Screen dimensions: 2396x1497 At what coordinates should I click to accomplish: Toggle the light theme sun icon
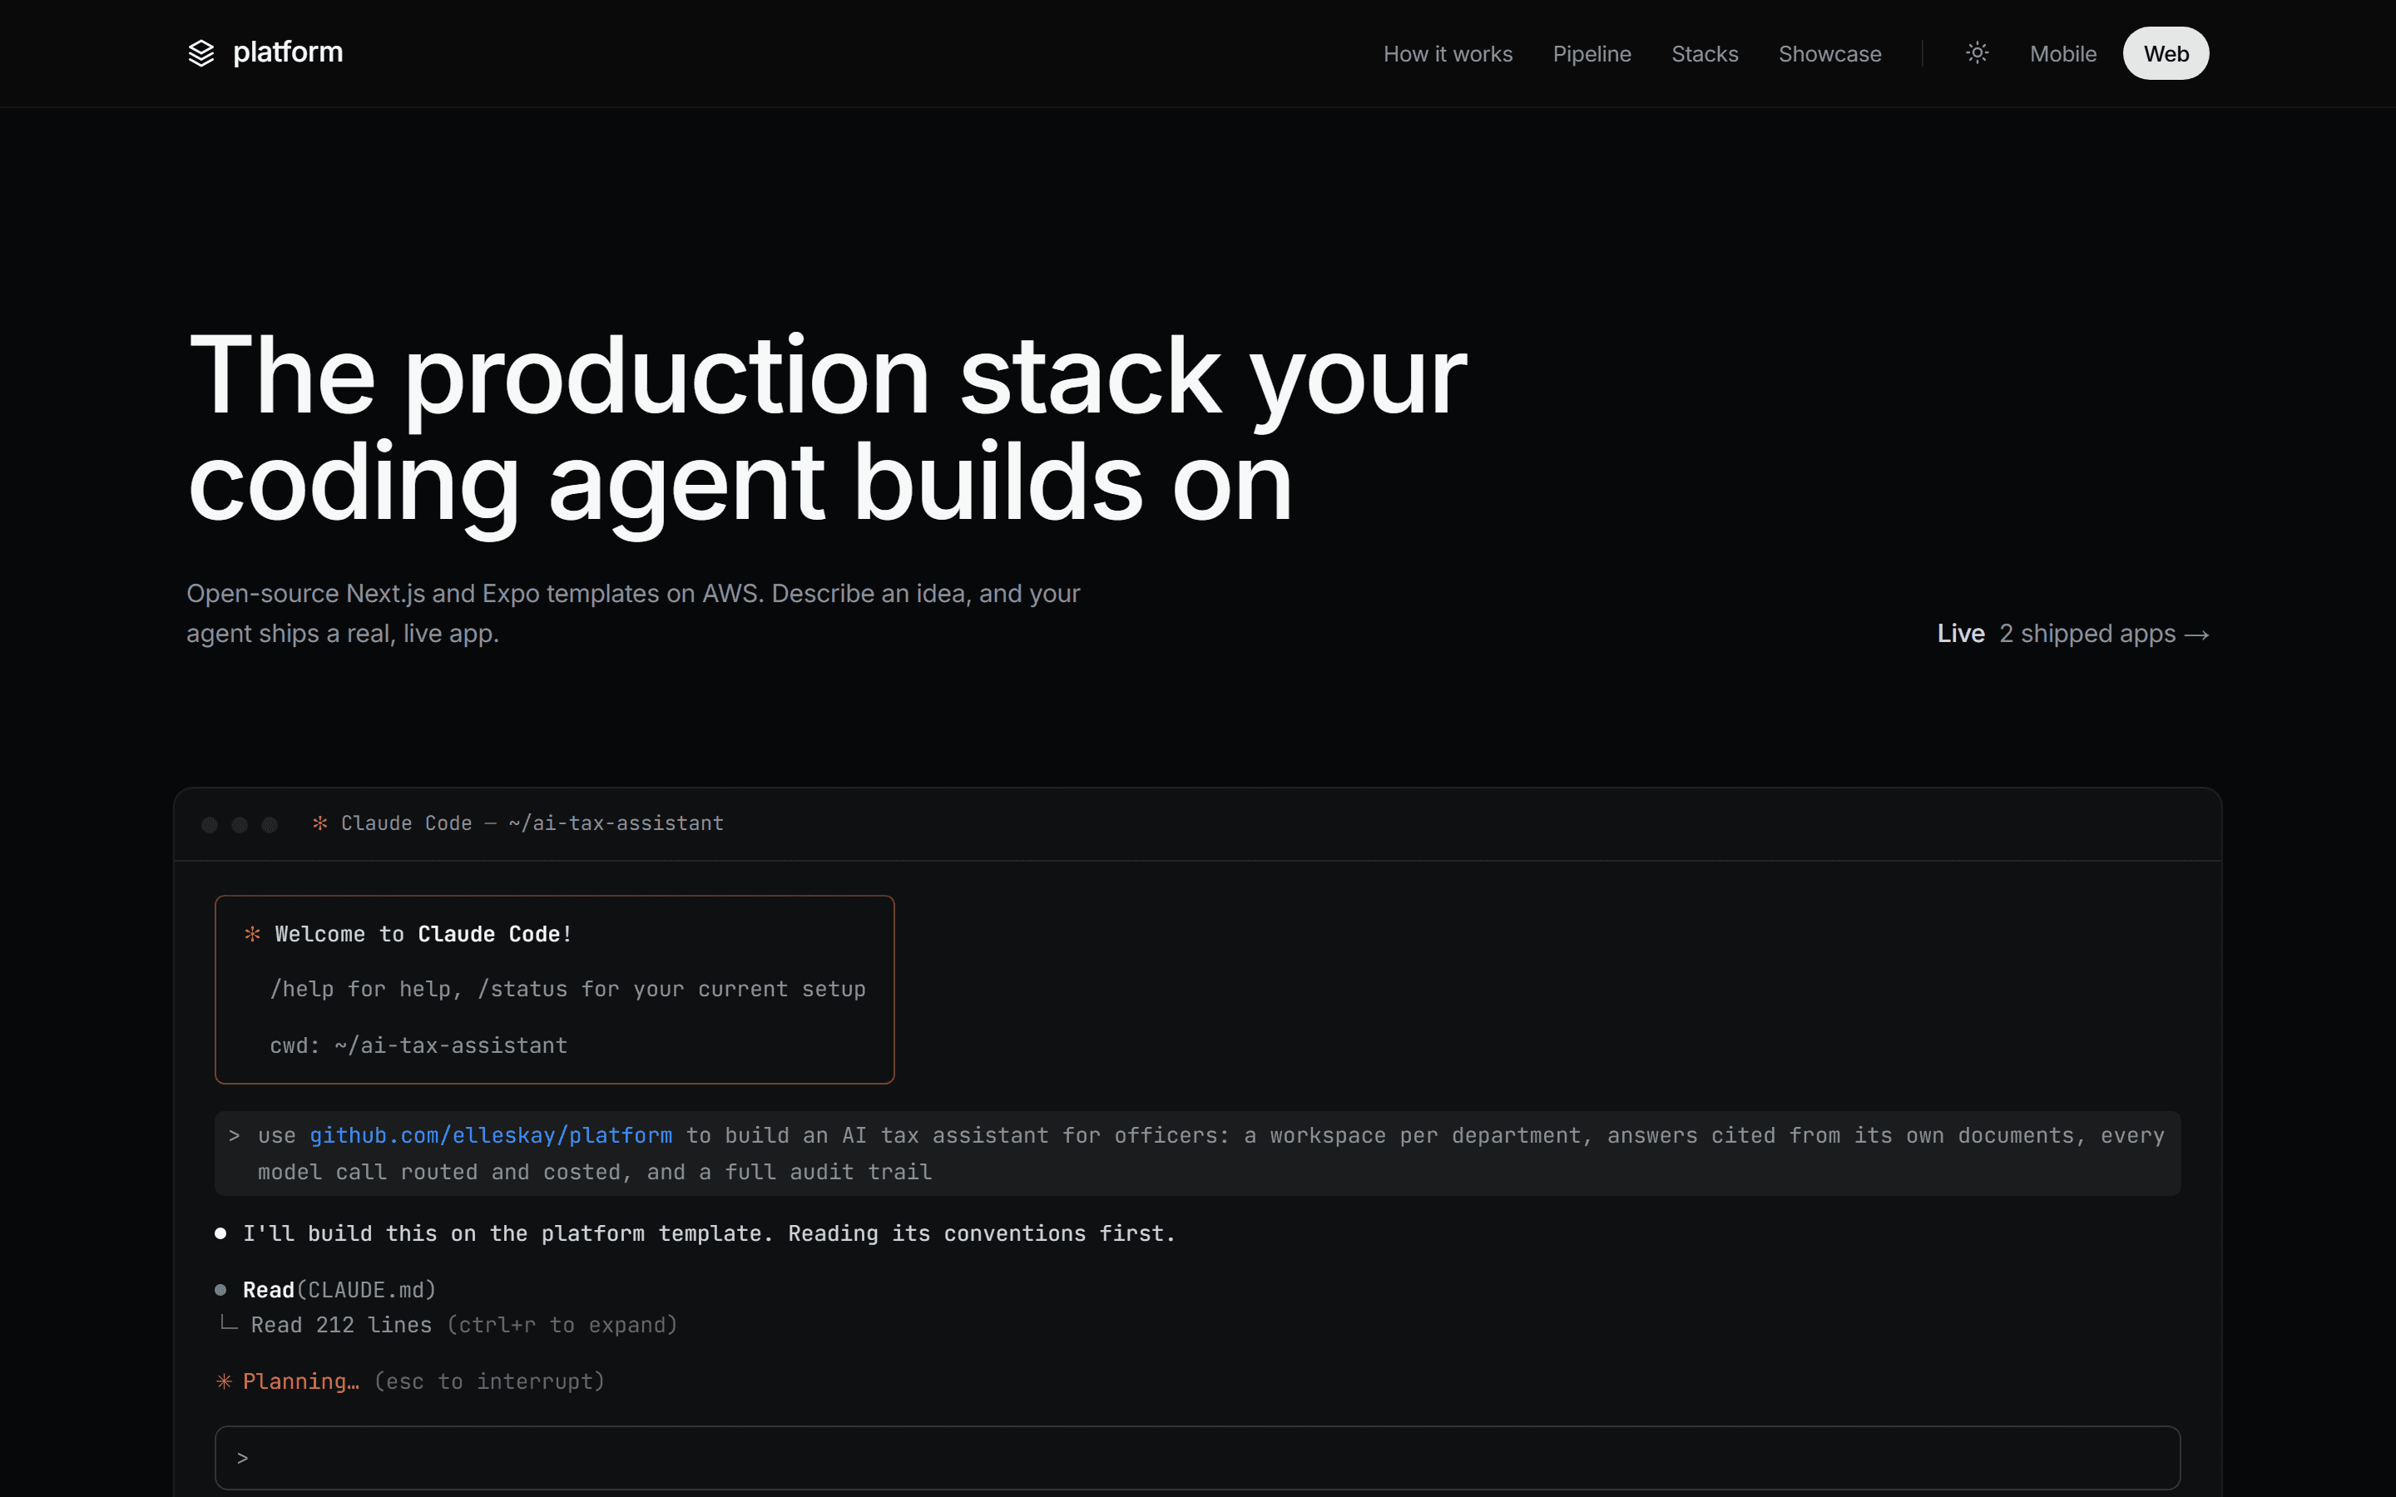click(1976, 53)
